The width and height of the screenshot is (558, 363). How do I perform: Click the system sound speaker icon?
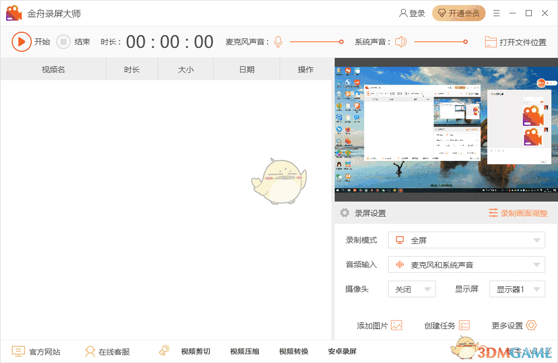click(400, 41)
